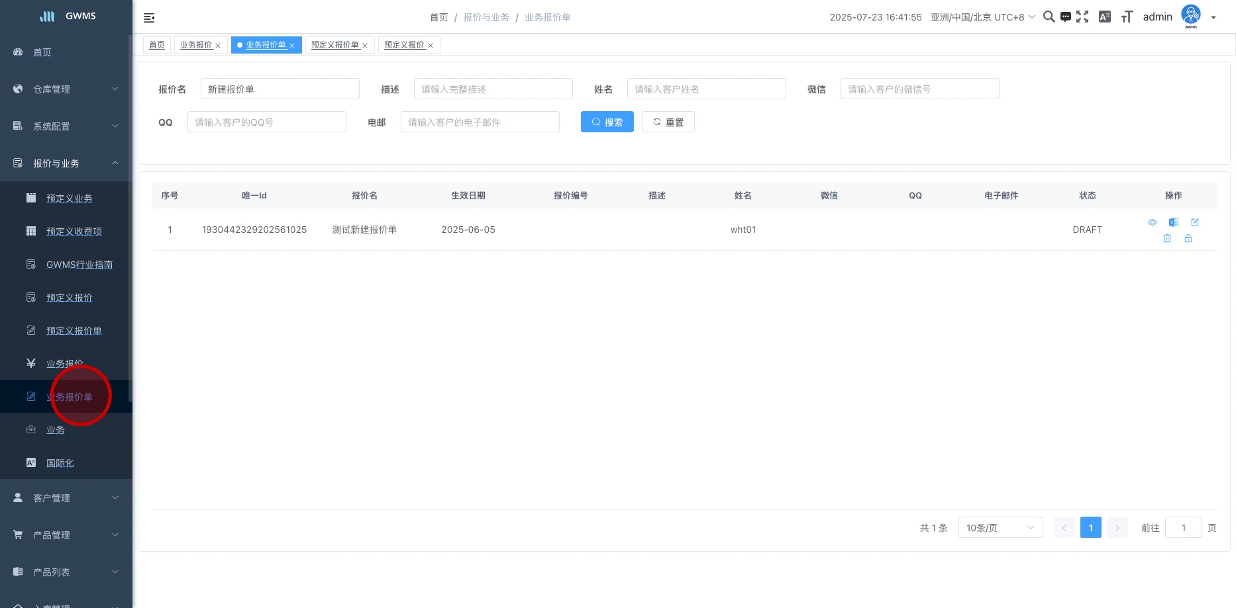Screen dimensions: 1236x608
Task: Switch to the 预定义报价单 tab
Action: [x=335, y=45]
